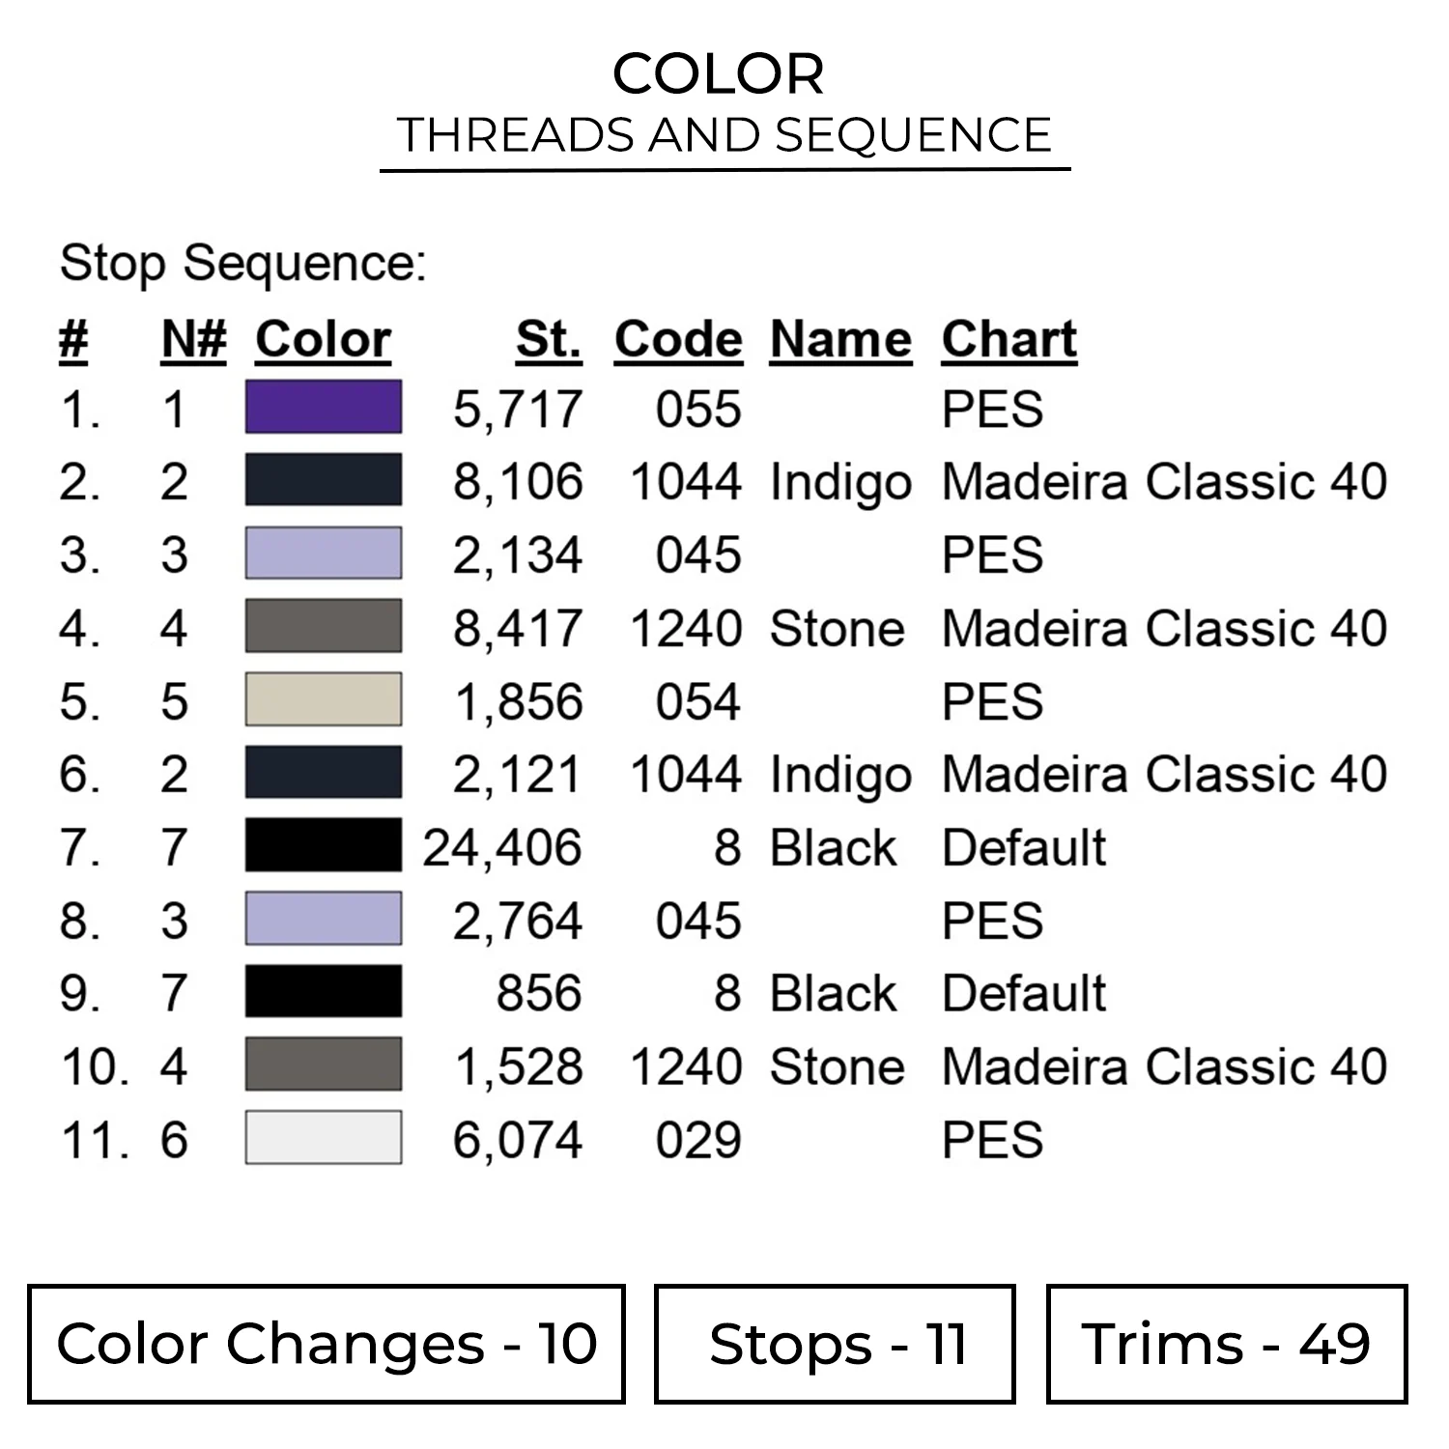Select the black swatch in row 7

pyautogui.click(x=323, y=846)
